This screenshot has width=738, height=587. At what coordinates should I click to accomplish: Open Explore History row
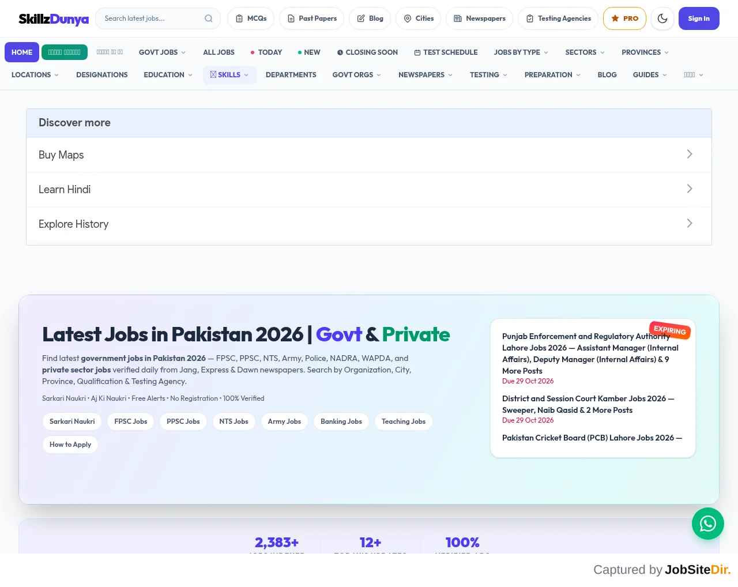pos(369,224)
